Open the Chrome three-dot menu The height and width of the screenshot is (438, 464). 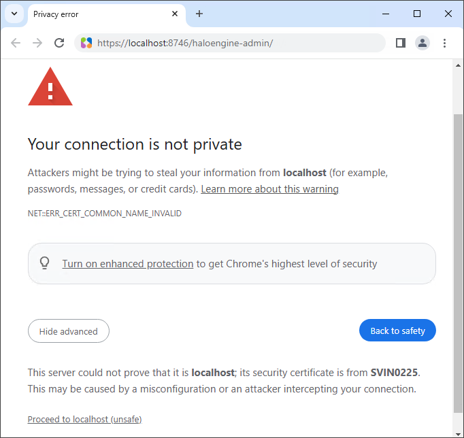click(x=445, y=43)
